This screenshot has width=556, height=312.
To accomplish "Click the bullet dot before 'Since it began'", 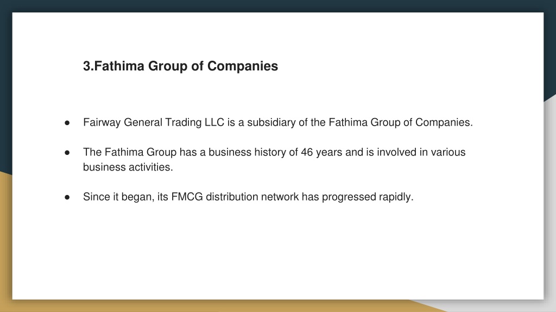I will [67, 197].
